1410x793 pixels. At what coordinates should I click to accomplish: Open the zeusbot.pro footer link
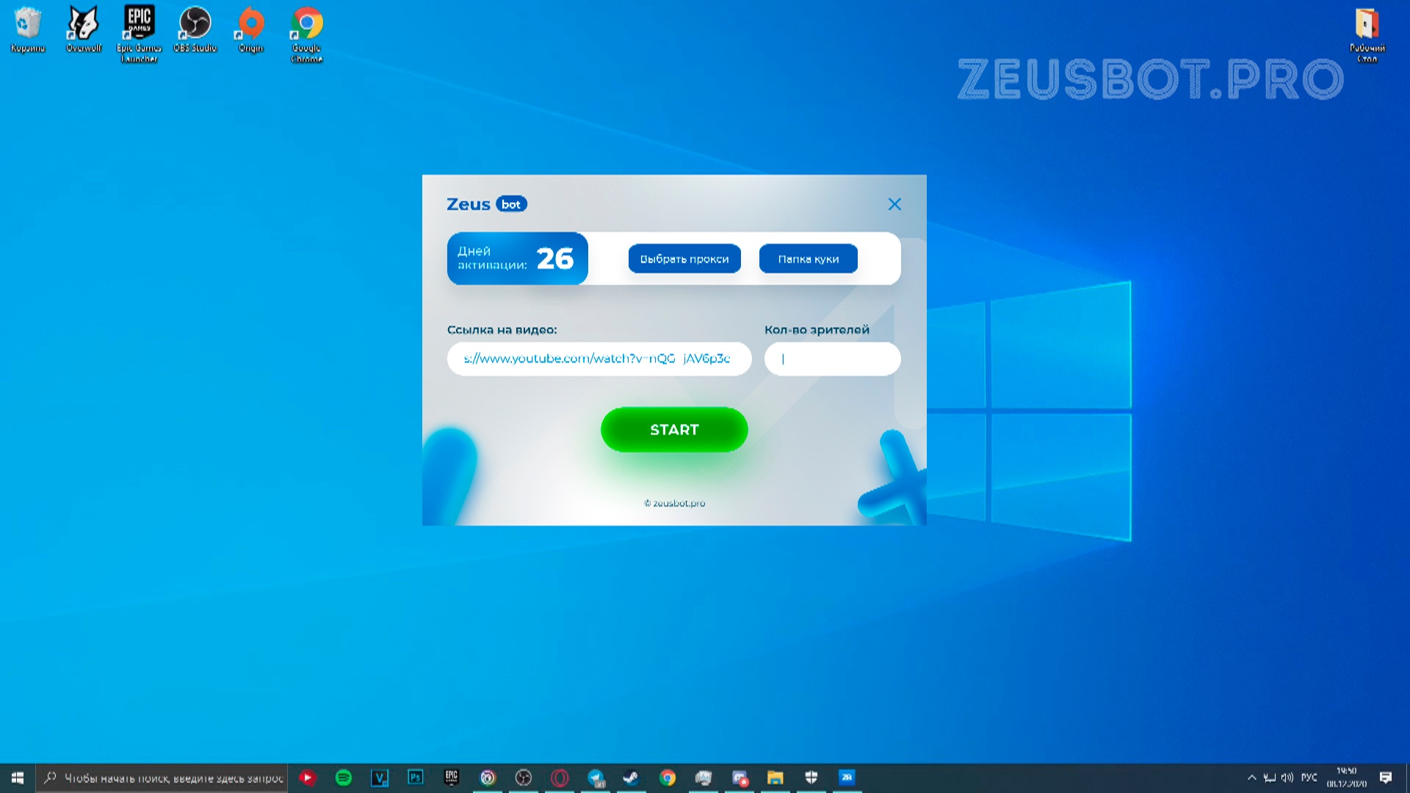click(674, 503)
